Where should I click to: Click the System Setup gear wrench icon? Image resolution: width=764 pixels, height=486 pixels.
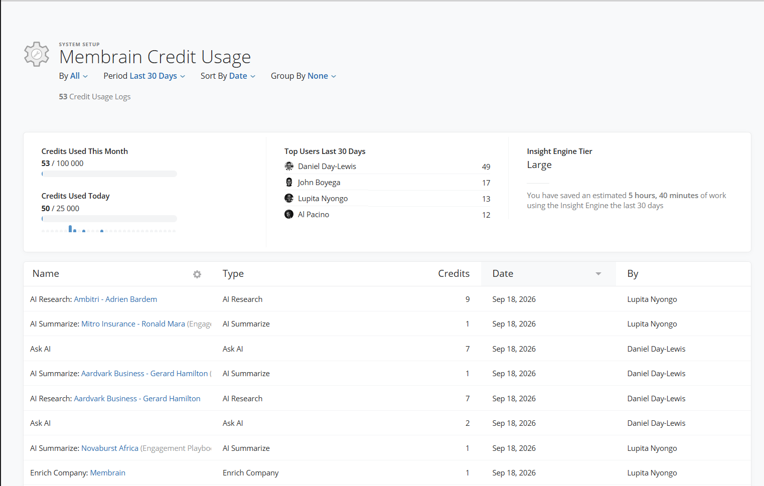[x=37, y=54]
